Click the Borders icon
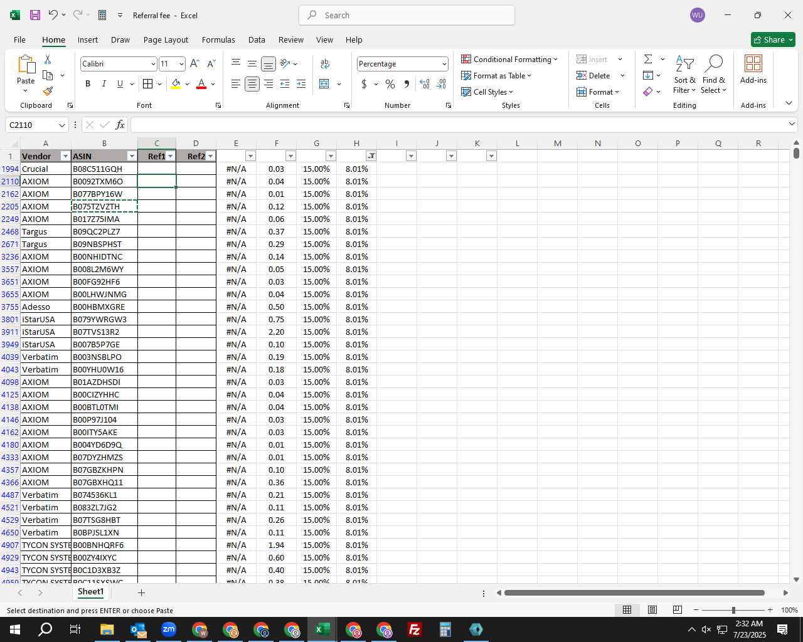 coord(147,84)
